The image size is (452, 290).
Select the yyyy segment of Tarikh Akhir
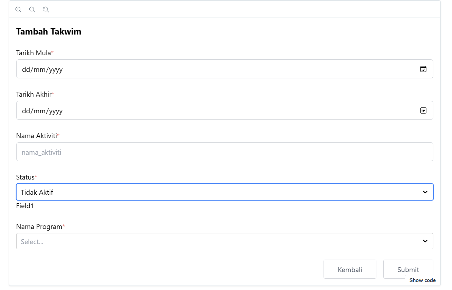click(x=56, y=111)
